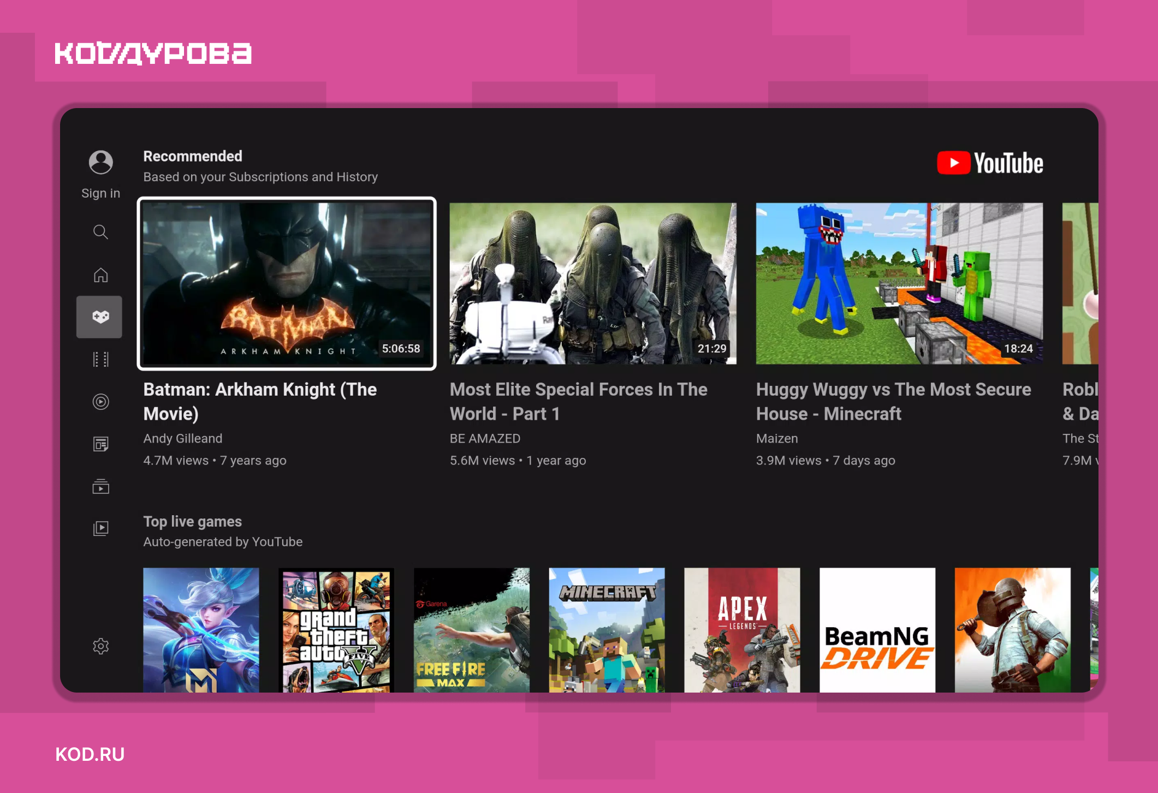Play the Huggy Wuggy Minecraft thumbnail
The height and width of the screenshot is (793, 1158).
pos(899,284)
